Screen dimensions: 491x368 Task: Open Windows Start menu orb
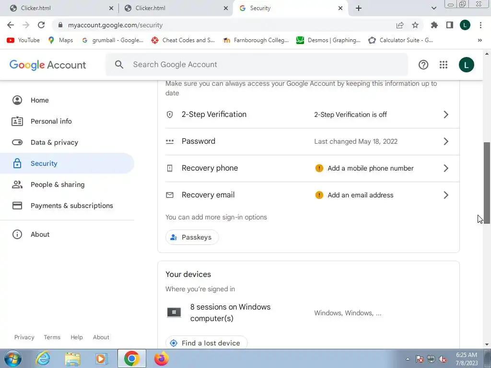(x=13, y=358)
